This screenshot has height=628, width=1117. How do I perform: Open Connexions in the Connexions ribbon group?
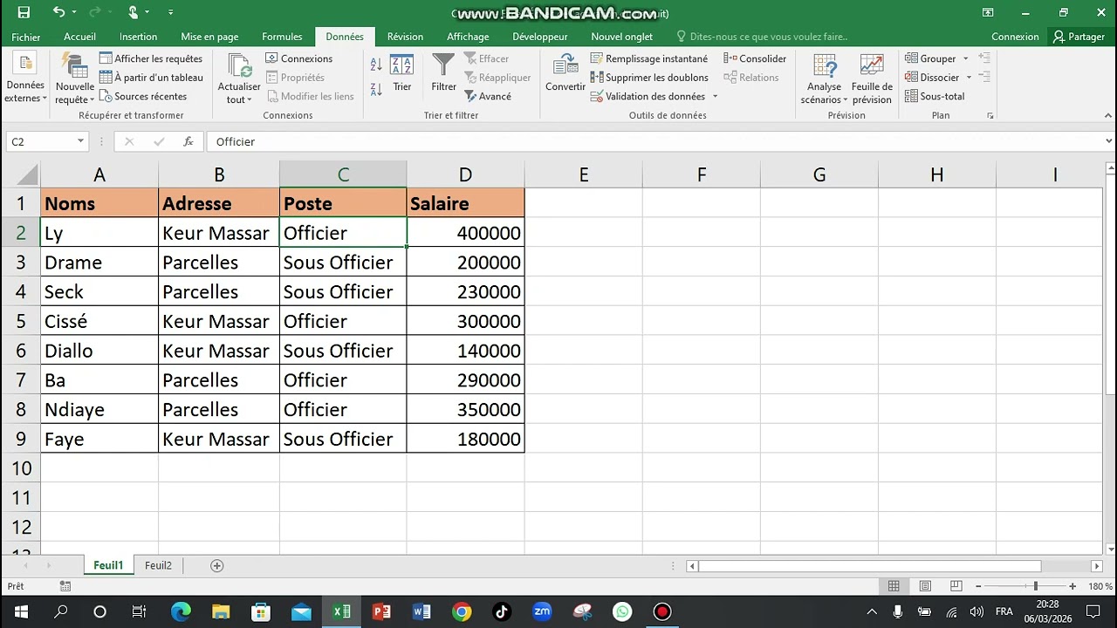click(x=298, y=58)
